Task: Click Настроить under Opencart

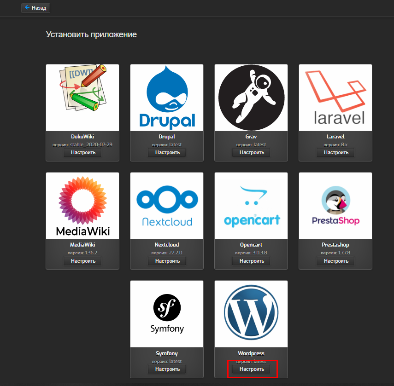Action: 251,261
